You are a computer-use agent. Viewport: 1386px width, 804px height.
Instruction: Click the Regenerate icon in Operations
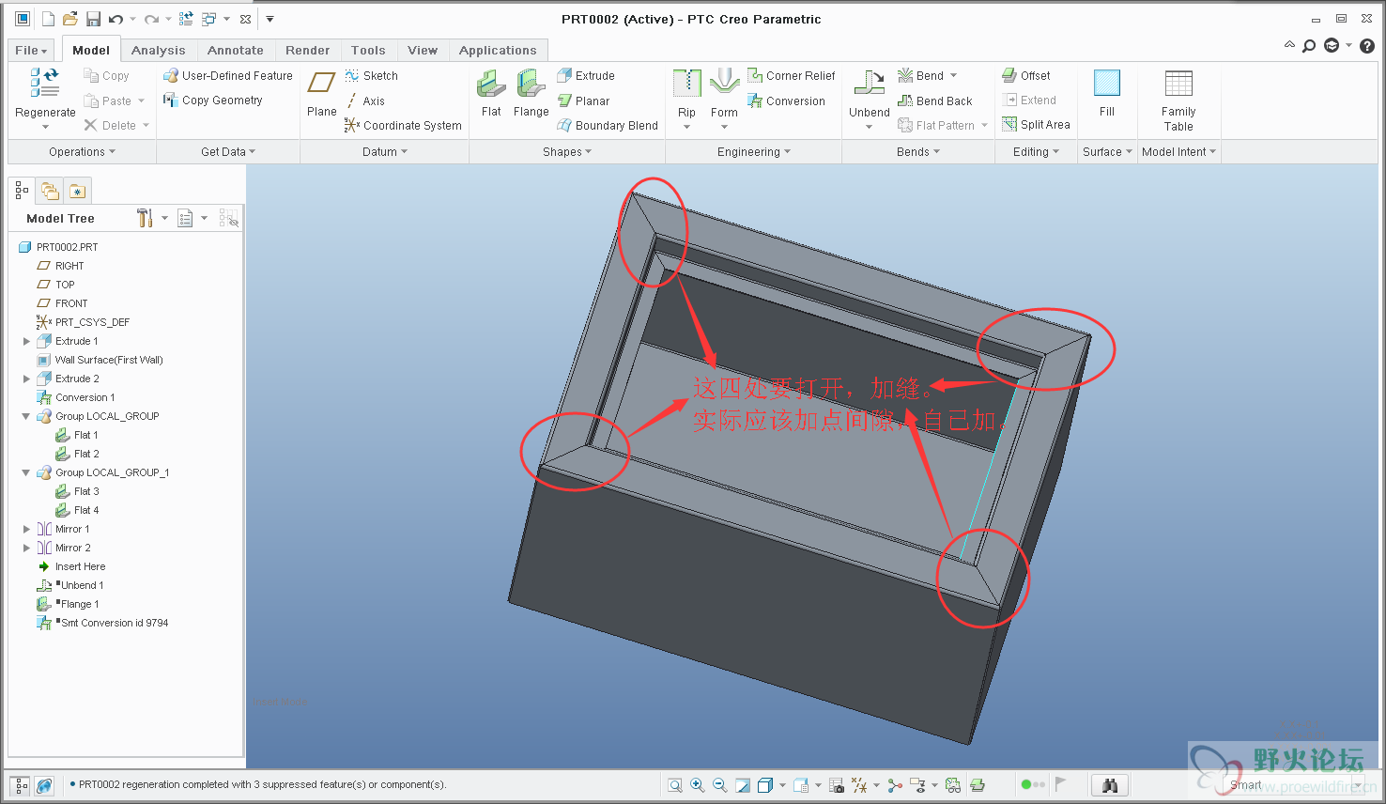point(45,84)
